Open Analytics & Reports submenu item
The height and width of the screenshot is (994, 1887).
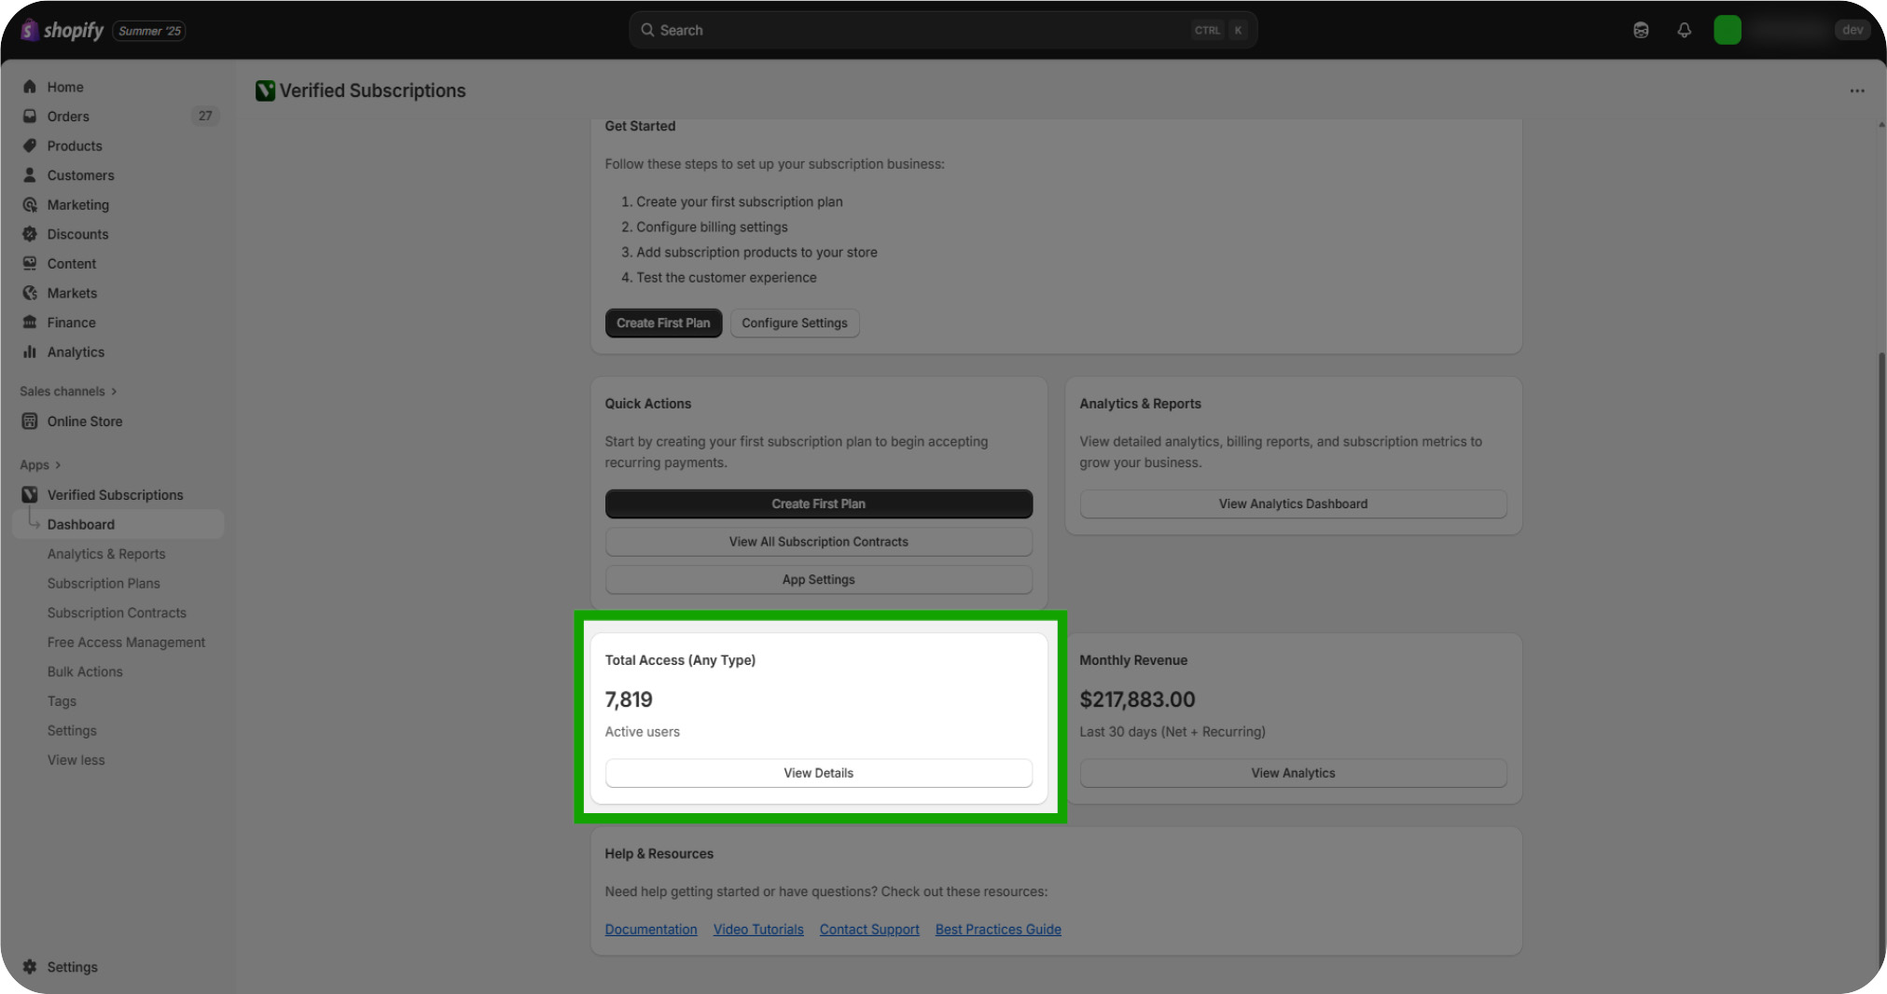pos(106,554)
